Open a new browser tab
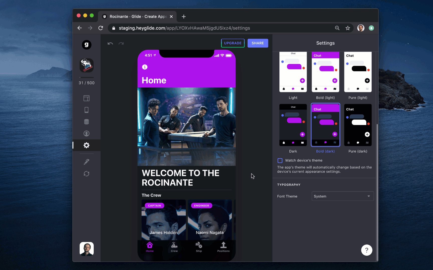The image size is (433, 270). 184,16
